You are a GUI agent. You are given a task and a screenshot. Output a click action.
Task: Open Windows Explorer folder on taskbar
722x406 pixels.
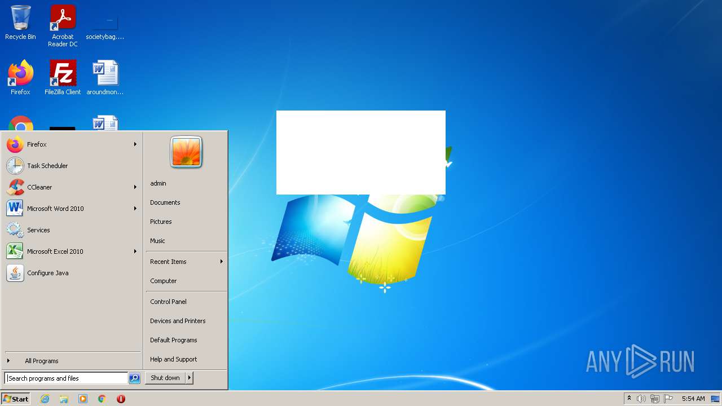click(x=64, y=399)
